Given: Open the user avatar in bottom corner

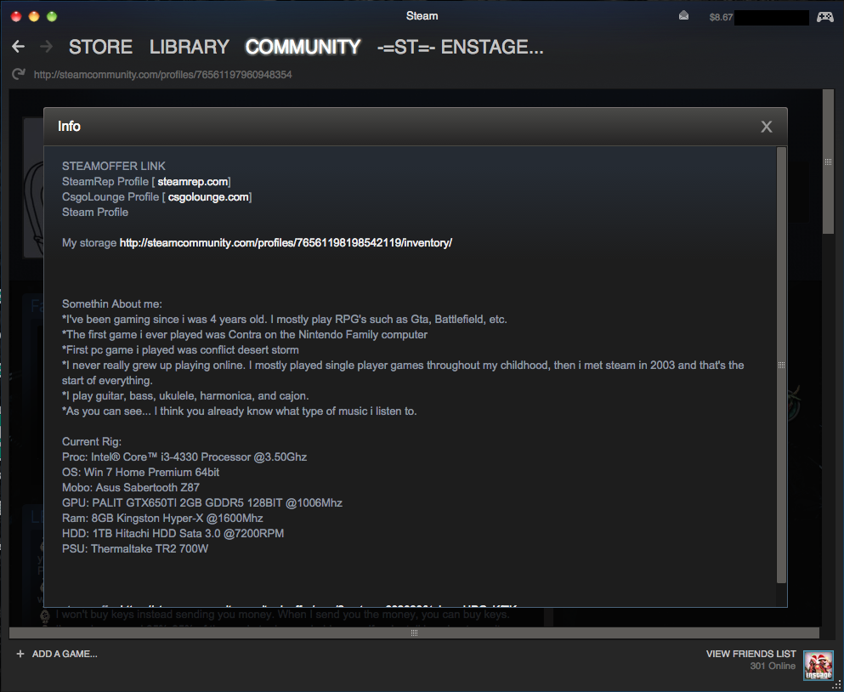Looking at the screenshot, I should (x=819, y=665).
